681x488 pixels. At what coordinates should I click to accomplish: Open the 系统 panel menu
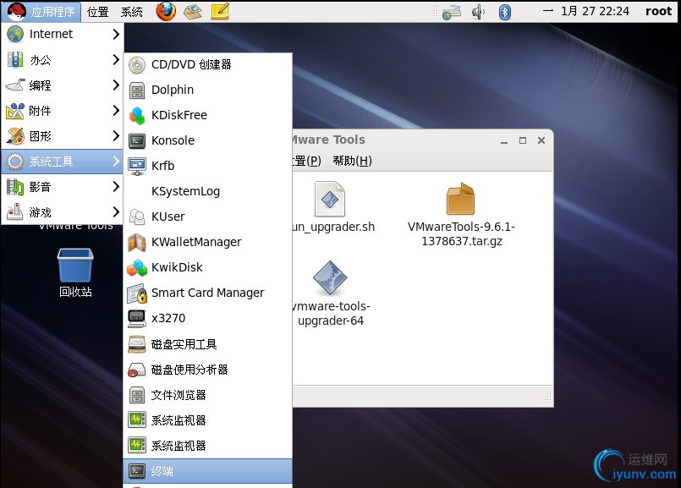click(132, 12)
